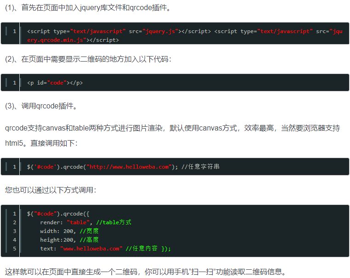Click heading "(2)、在页面中需要显示二维码的地方加入以下代码:"
The width and height of the screenshot is (350, 278).
click(88, 59)
